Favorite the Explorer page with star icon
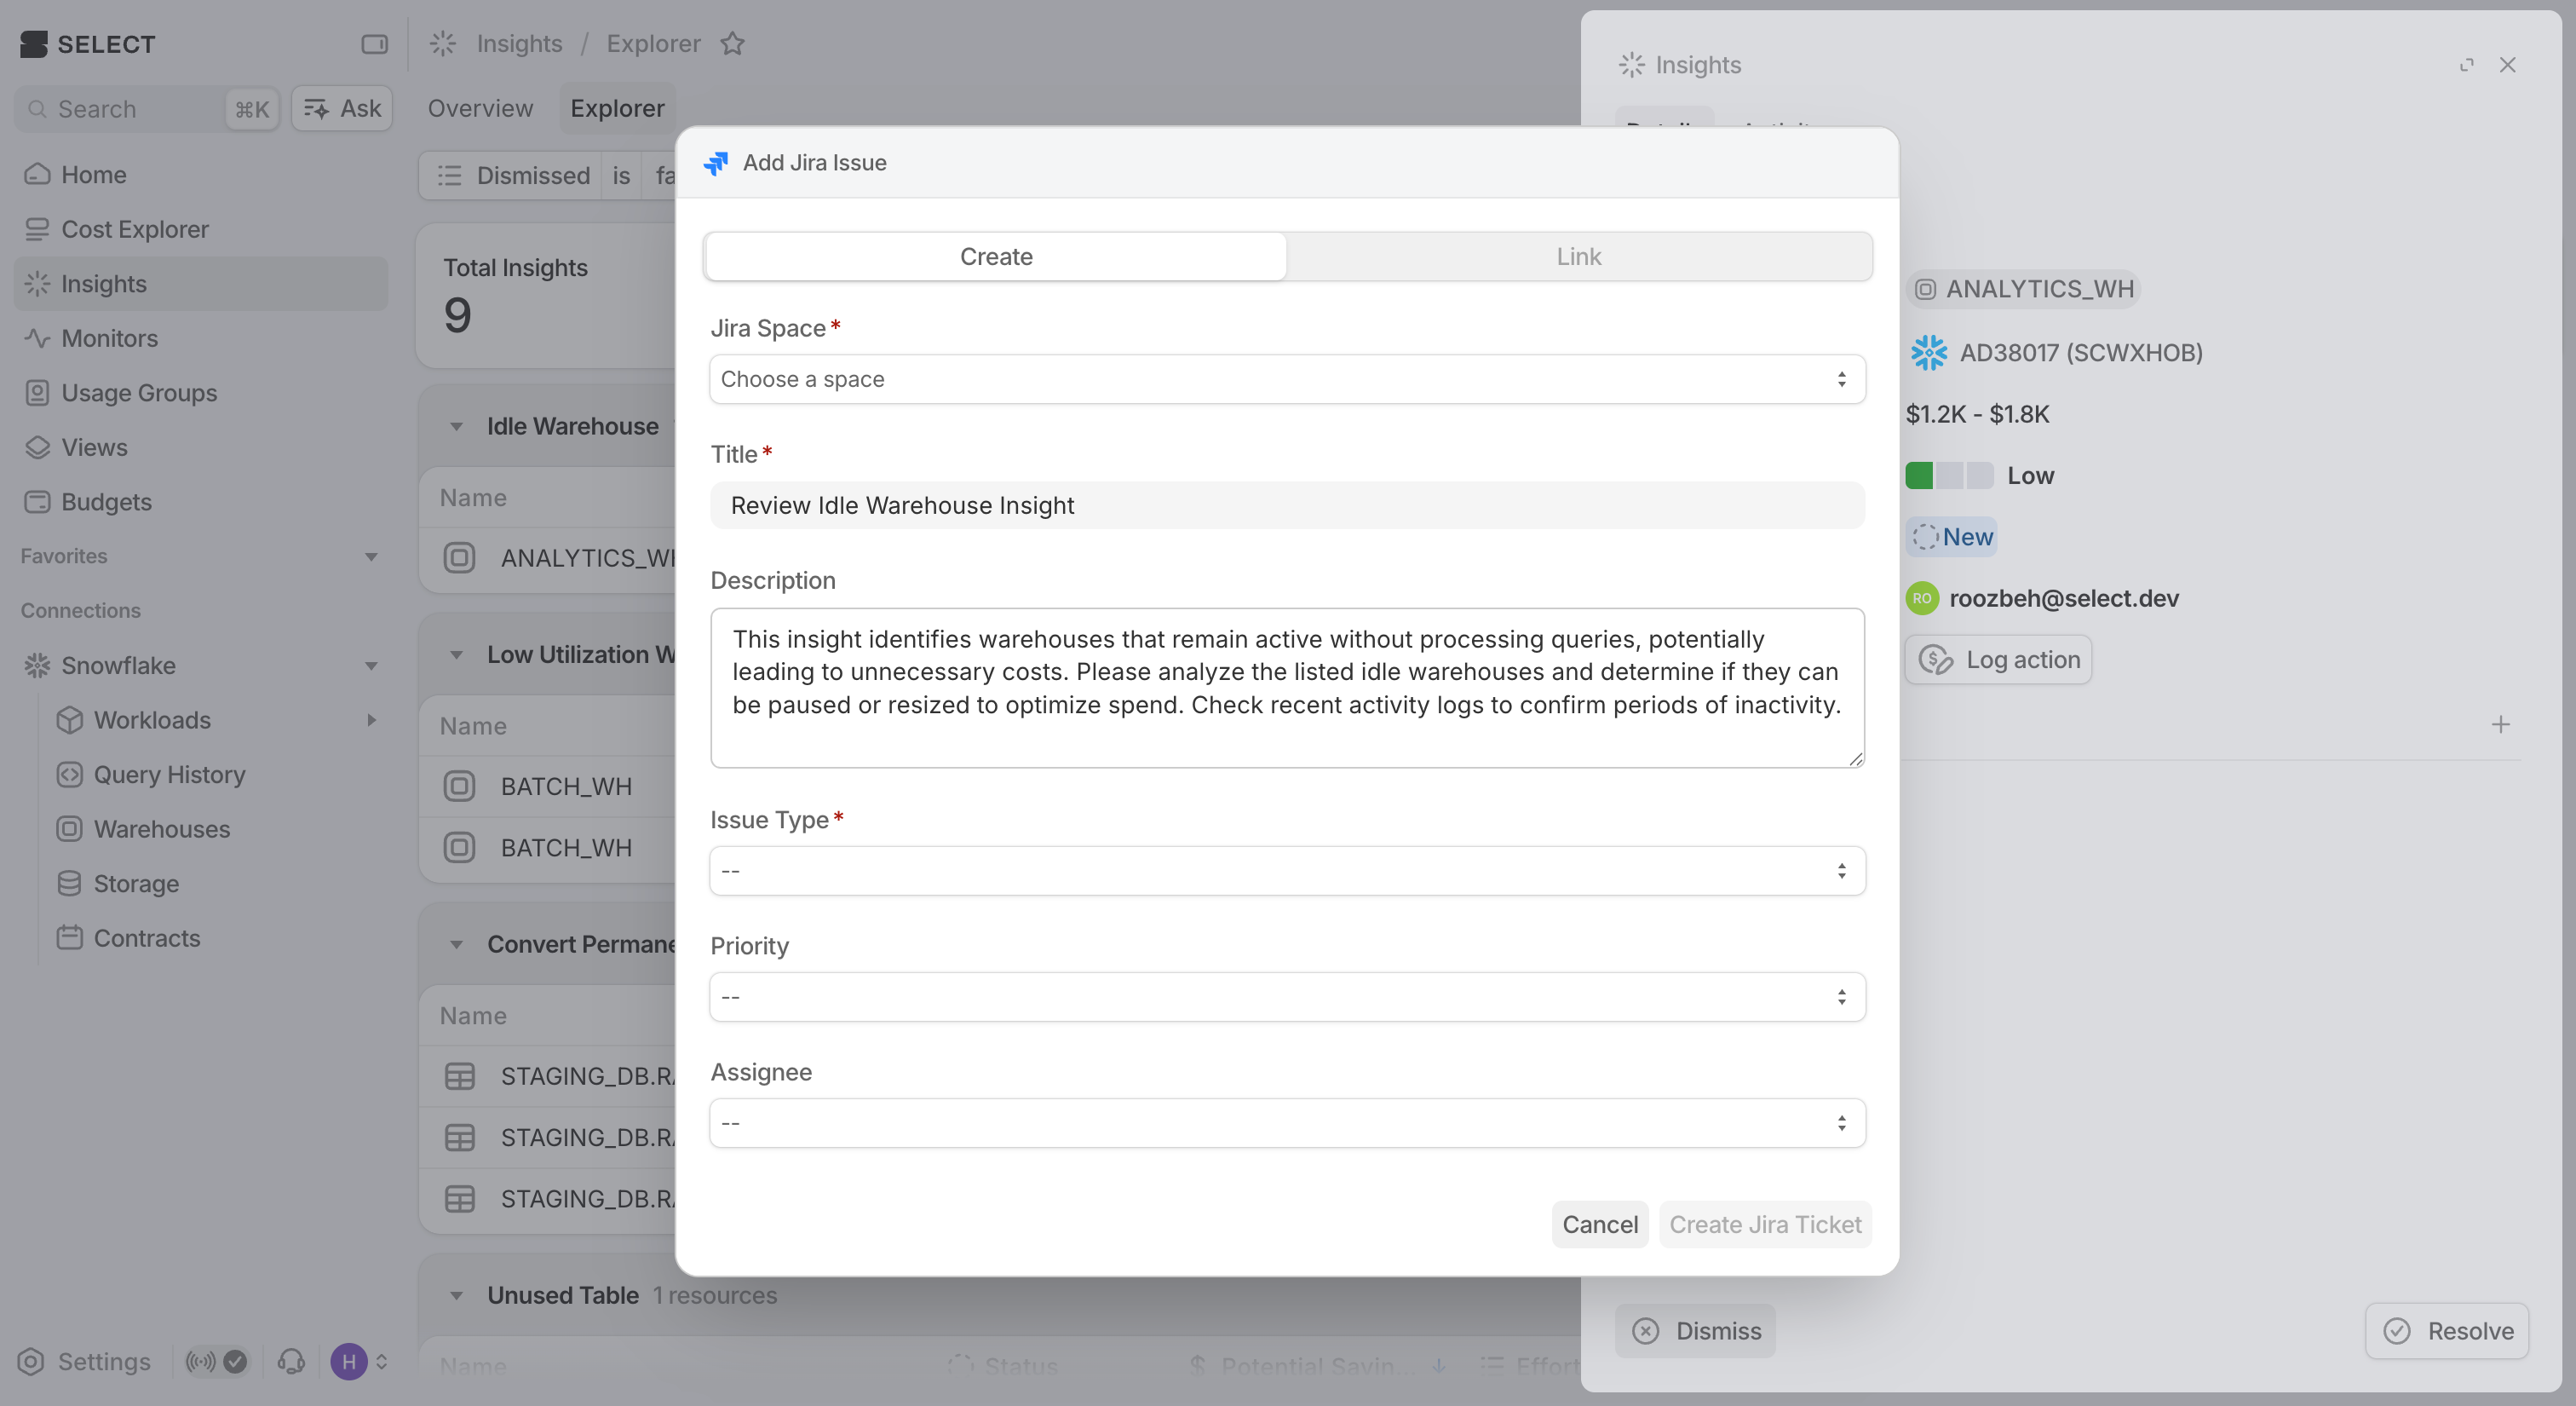 [733, 44]
